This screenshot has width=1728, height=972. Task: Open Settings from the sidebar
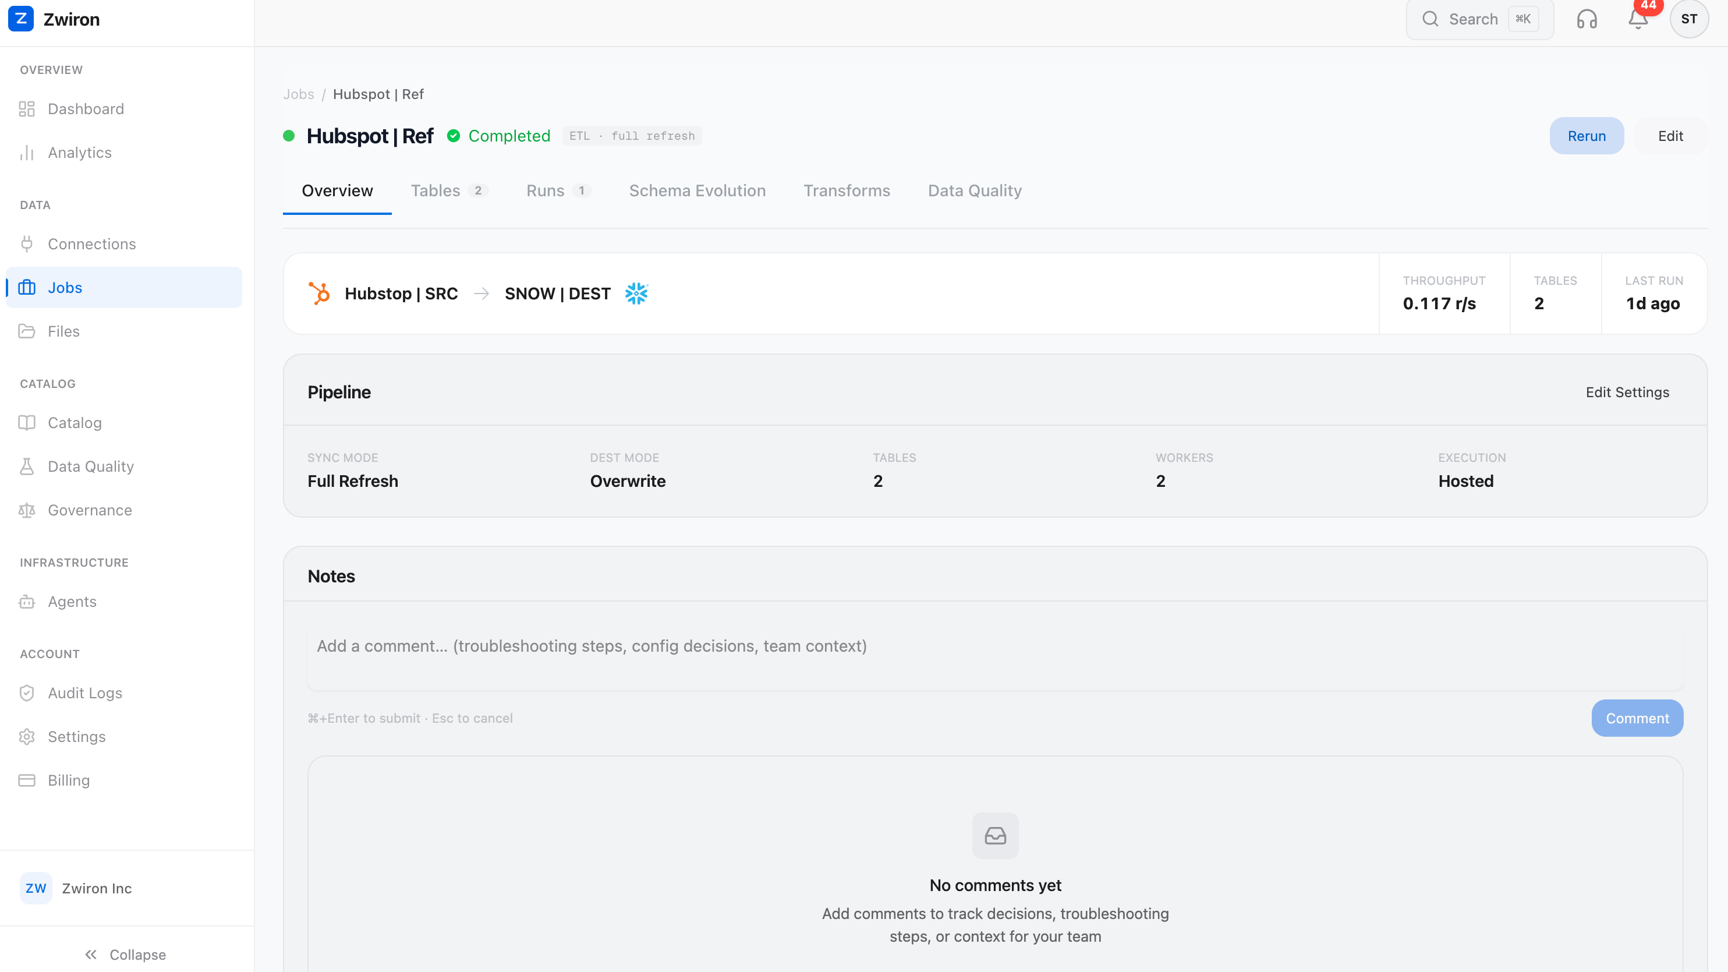point(124,736)
